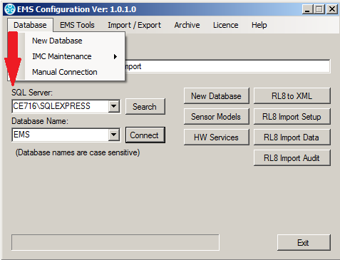Click the progress bar at the bottom
This screenshot has width=340, height=260.
115,242
